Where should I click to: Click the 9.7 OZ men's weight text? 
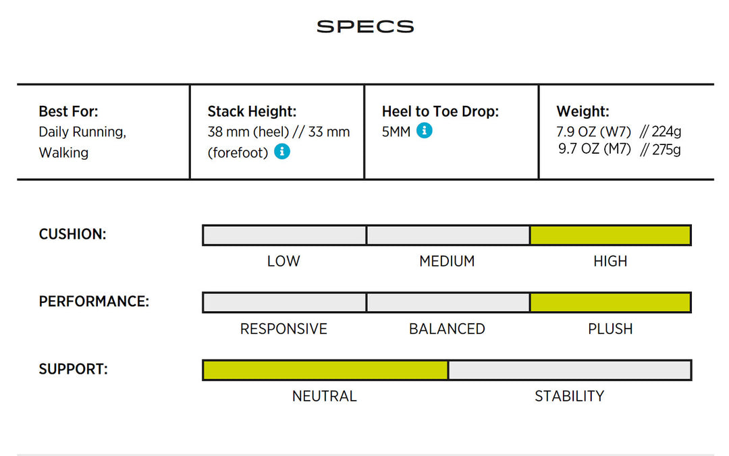click(595, 149)
